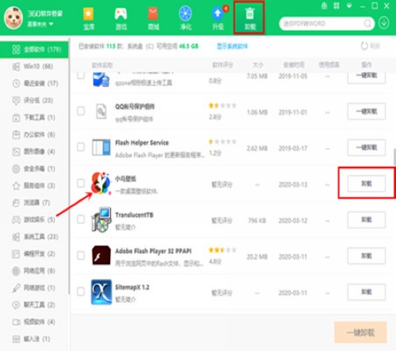The image size is (396, 351).
Task: Sort by the 大小 column header
Action: (x=257, y=65)
